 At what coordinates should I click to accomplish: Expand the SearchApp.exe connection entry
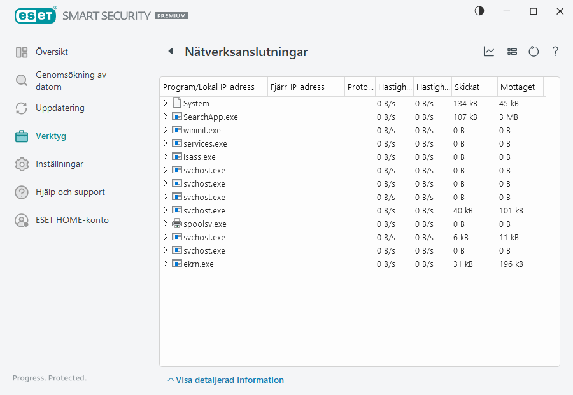tap(167, 117)
